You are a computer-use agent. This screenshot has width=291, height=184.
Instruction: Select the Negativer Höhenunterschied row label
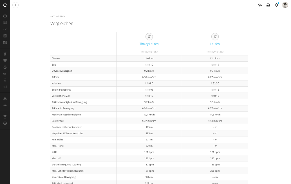(x=67, y=133)
